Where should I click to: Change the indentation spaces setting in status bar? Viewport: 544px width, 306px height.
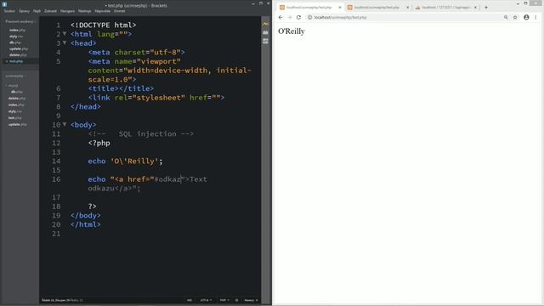[251, 300]
